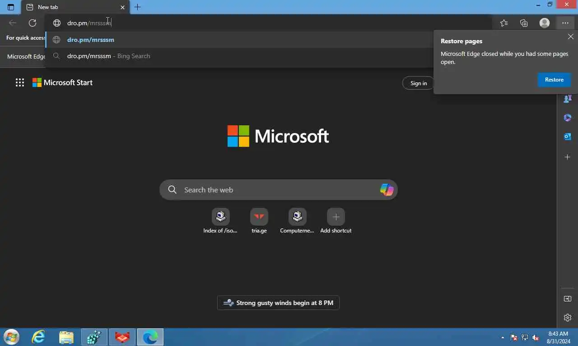The width and height of the screenshot is (578, 346).
Task: Open the Outlook sidebar icon
Action: [568, 137]
